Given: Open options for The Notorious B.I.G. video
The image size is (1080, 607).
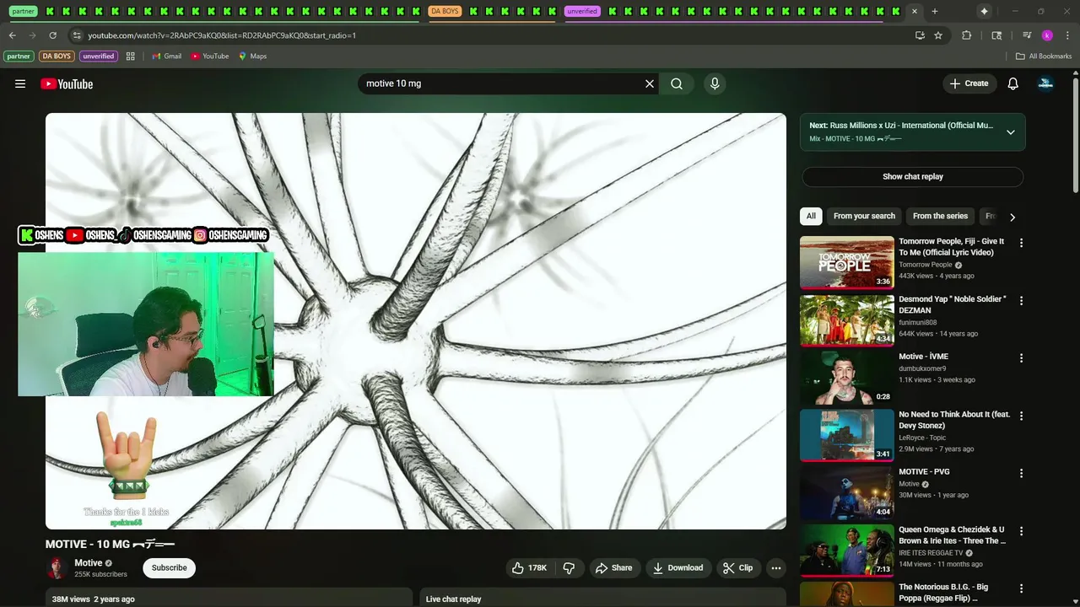Looking at the screenshot, I should [1021, 588].
